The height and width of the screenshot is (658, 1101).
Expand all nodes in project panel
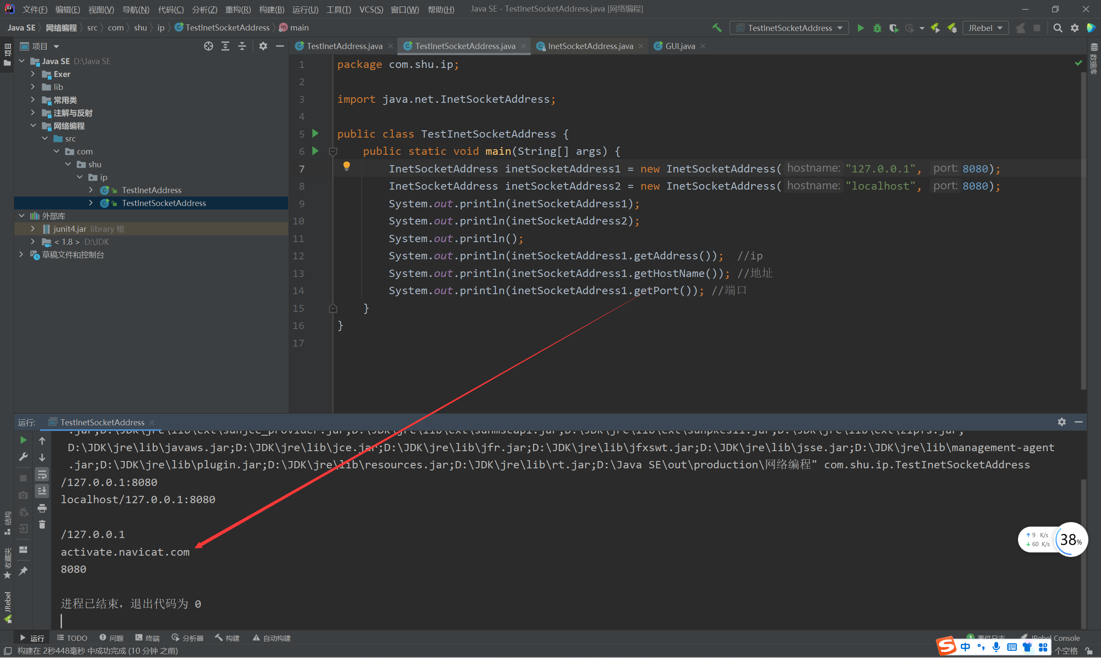tap(225, 46)
